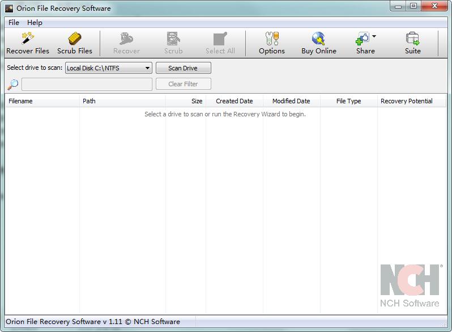Open the File menu
452x332 pixels.
pyautogui.click(x=14, y=23)
